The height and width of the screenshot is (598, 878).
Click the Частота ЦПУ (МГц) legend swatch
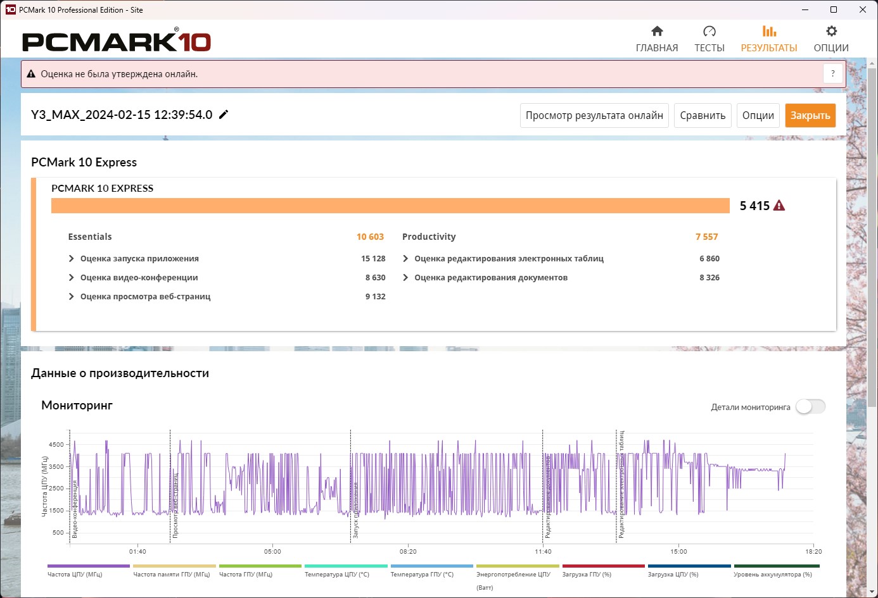pyautogui.click(x=89, y=566)
